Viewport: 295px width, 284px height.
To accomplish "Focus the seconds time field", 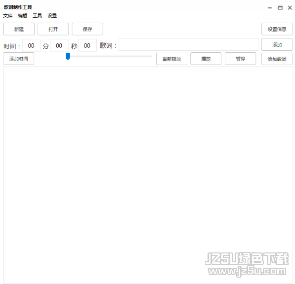I will pos(59,45).
